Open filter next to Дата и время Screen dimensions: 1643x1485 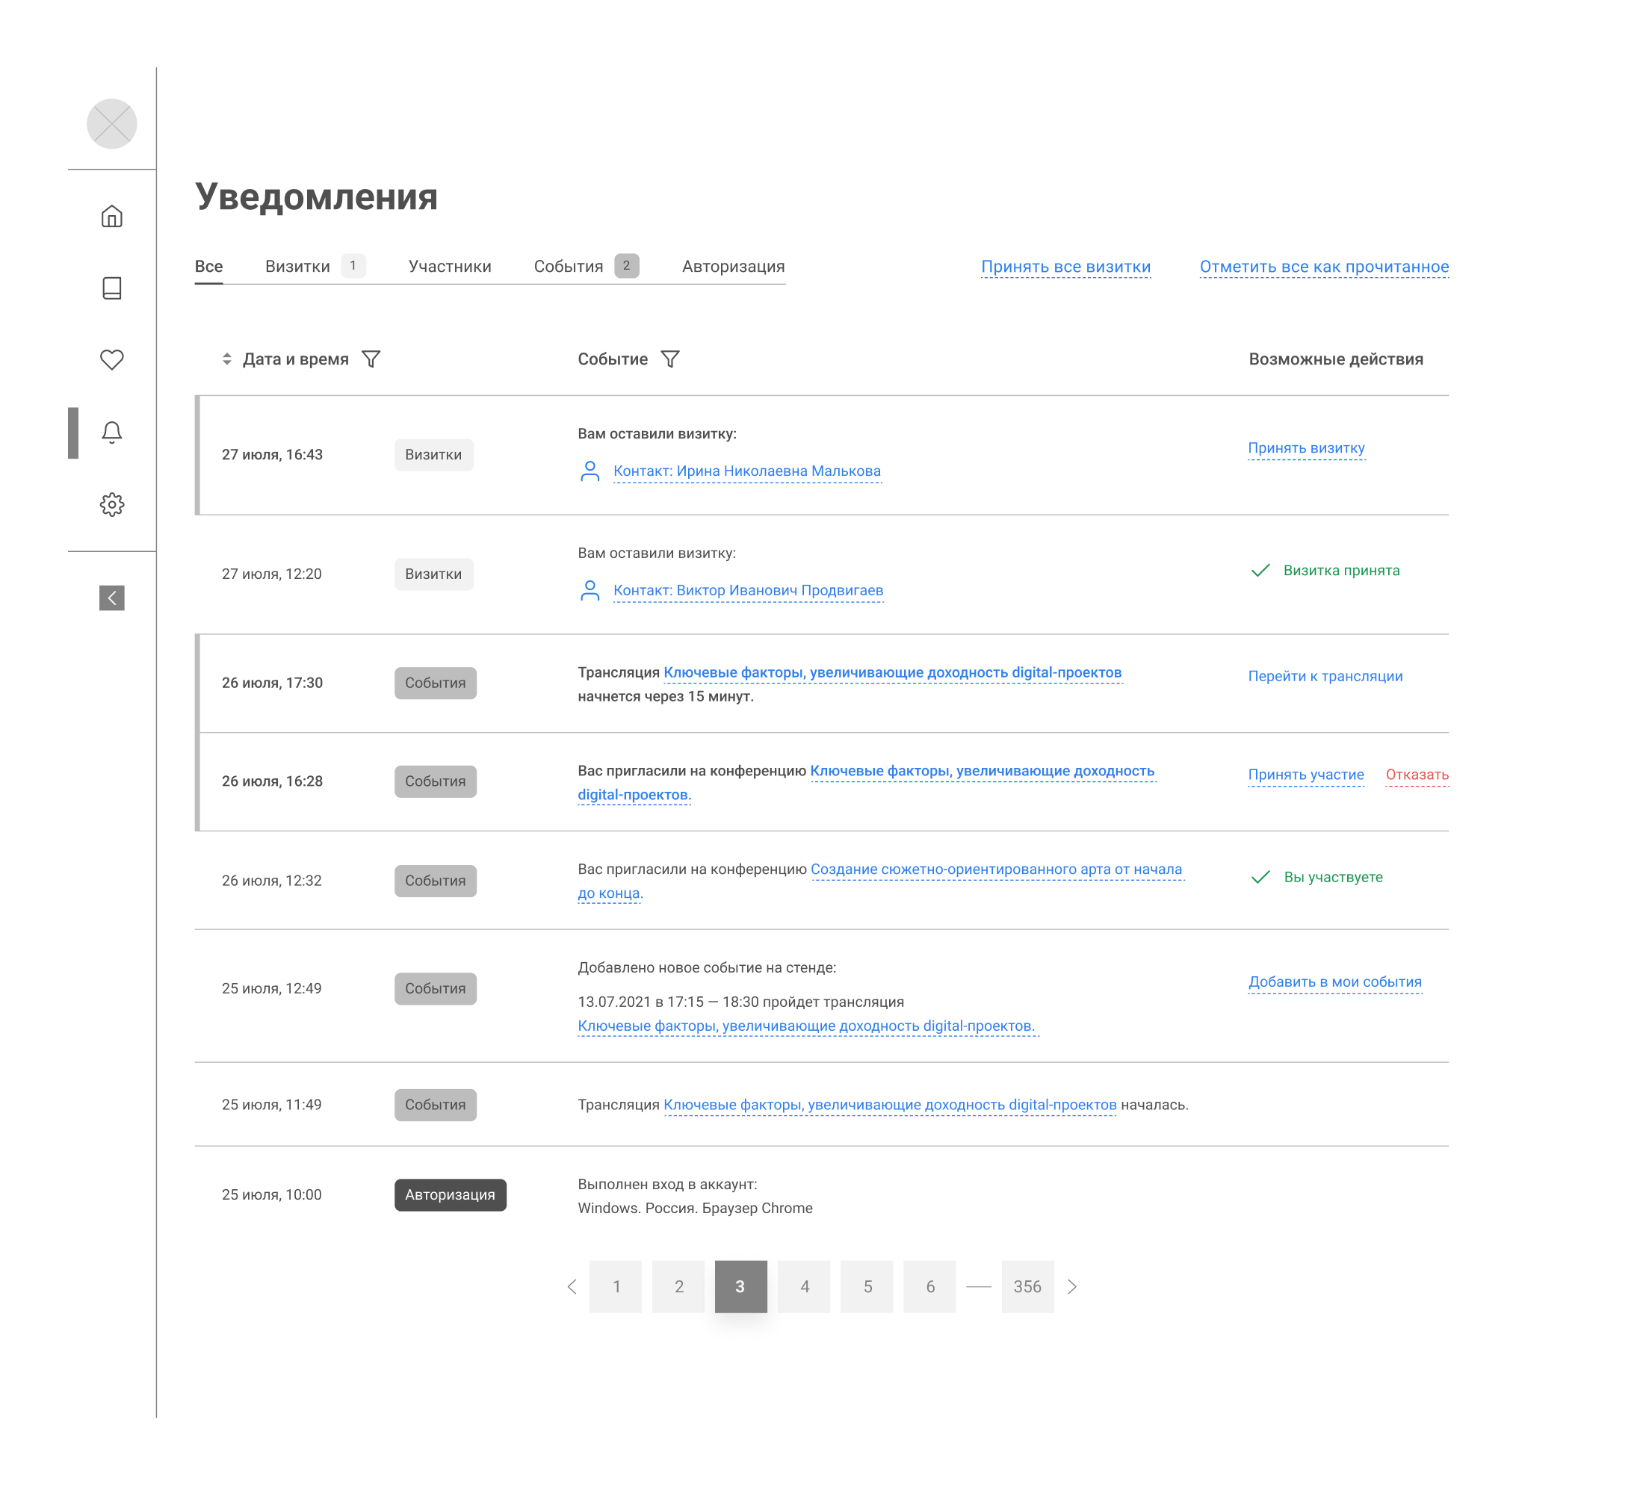[371, 359]
